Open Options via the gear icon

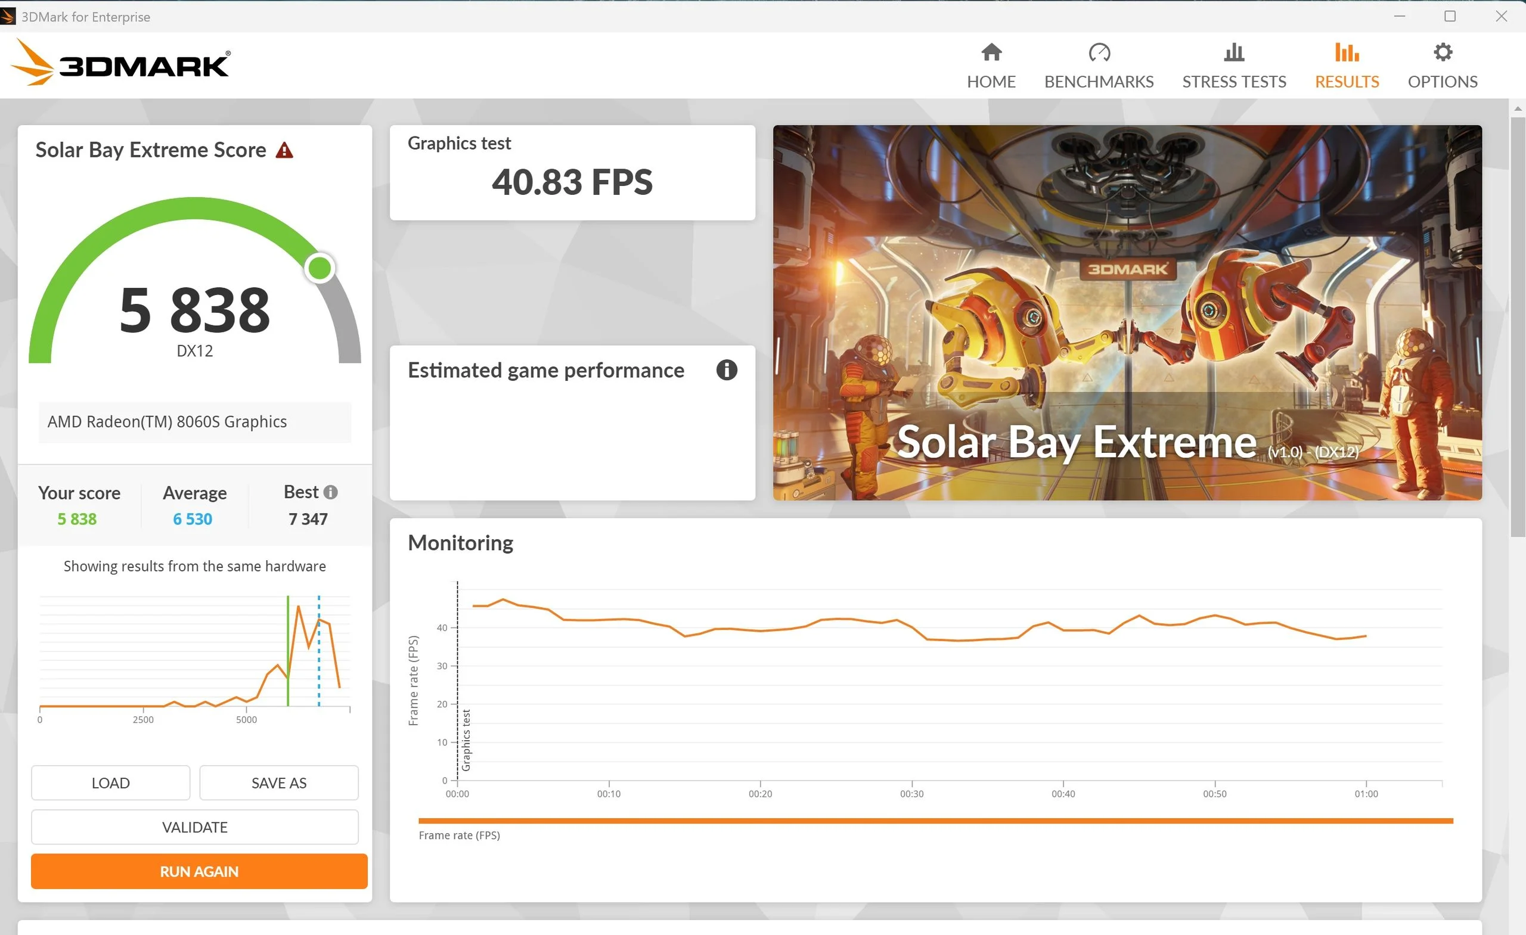(x=1443, y=52)
